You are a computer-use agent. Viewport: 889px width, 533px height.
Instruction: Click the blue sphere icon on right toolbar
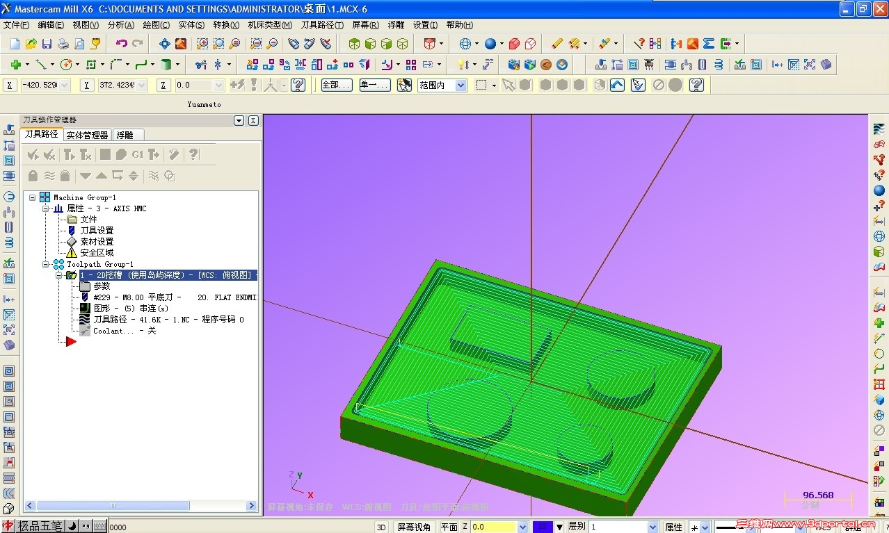tap(879, 190)
